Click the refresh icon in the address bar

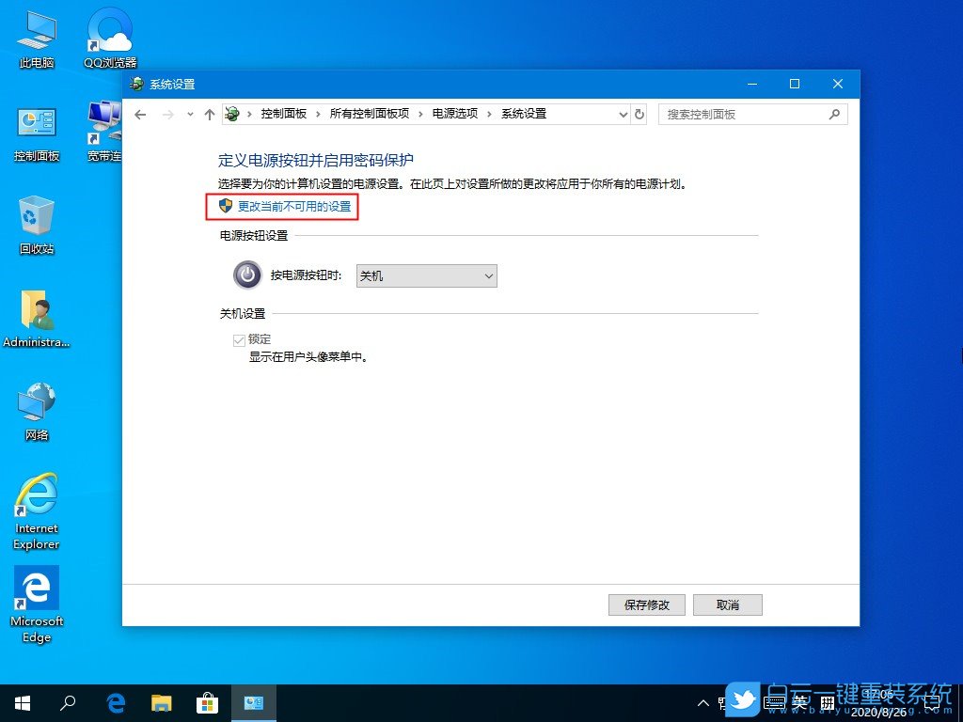(639, 113)
